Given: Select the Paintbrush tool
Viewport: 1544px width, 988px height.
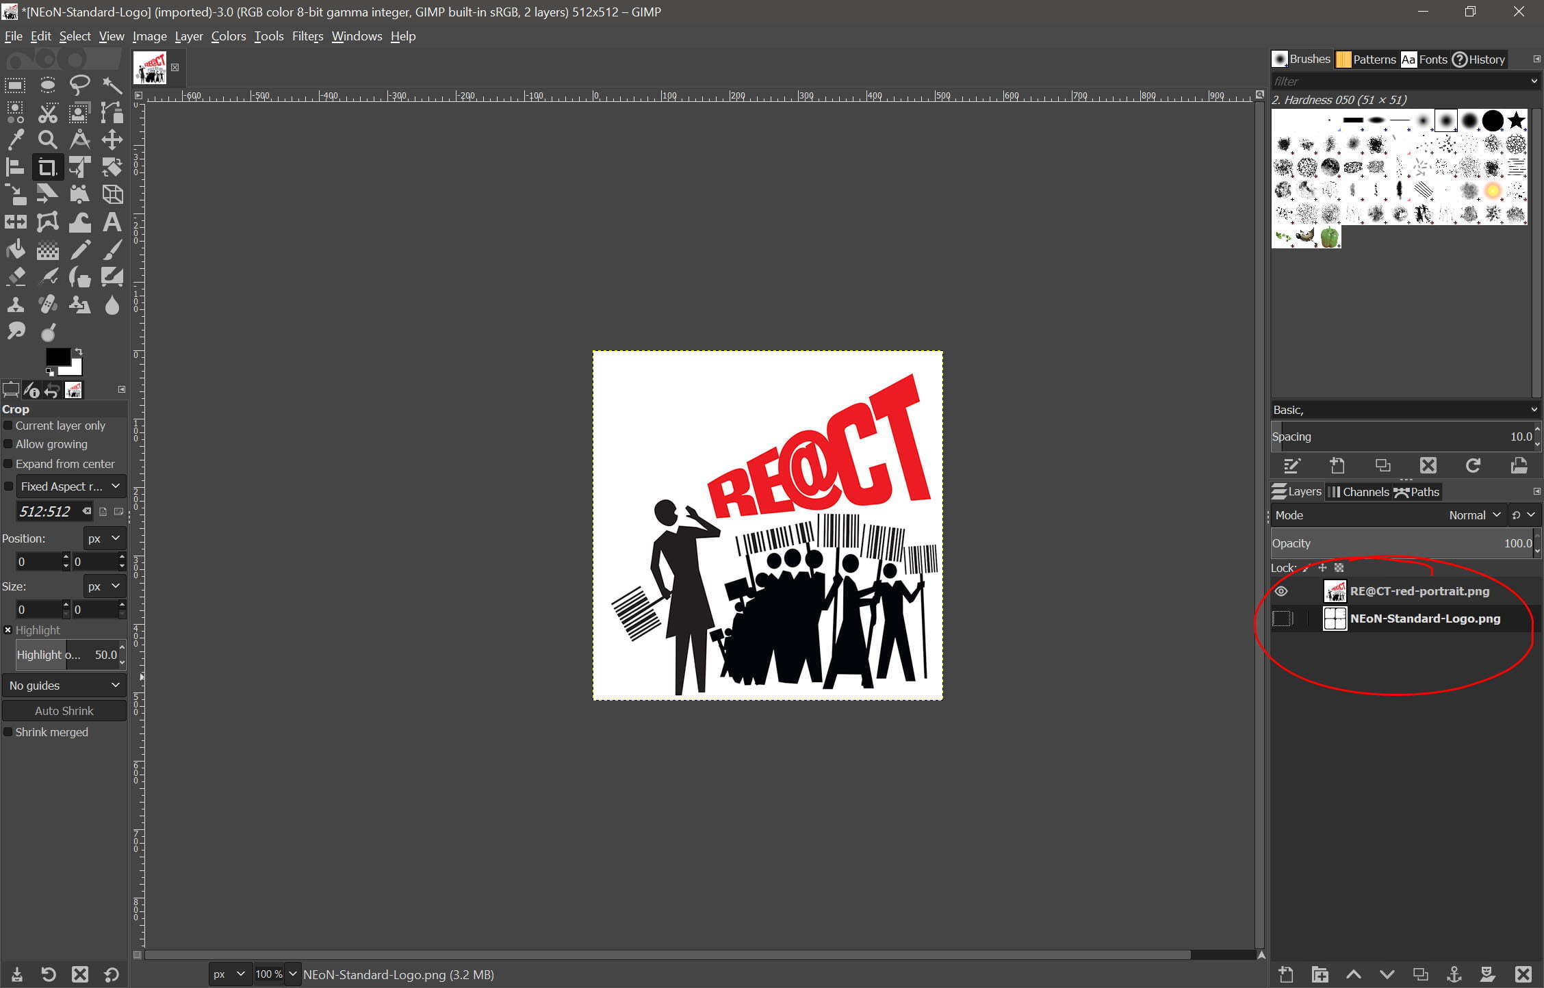Looking at the screenshot, I should [112, 250].
